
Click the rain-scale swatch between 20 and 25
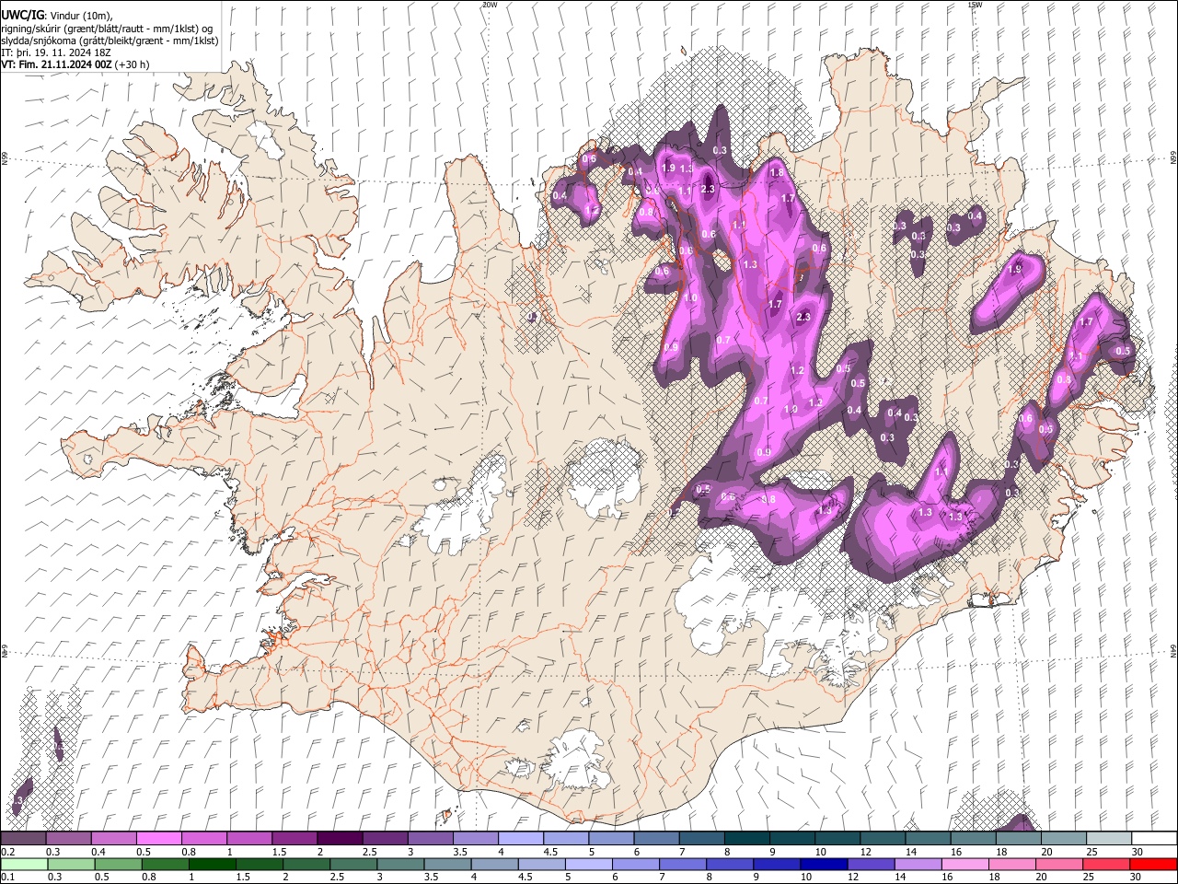1057,864
